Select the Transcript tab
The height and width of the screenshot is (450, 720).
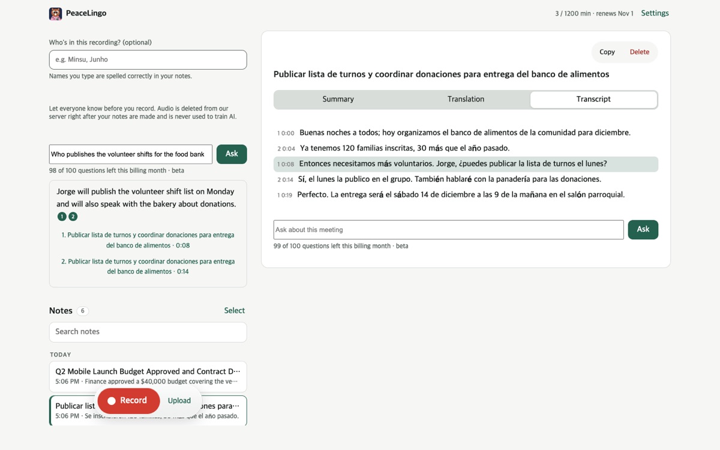tap(593, 100)
